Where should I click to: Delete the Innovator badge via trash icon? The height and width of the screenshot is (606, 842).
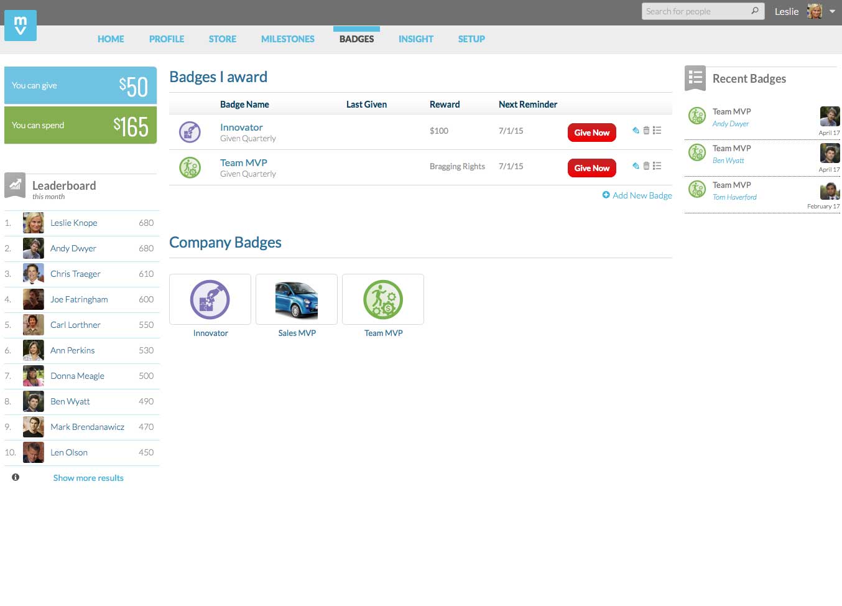point(646,131)
